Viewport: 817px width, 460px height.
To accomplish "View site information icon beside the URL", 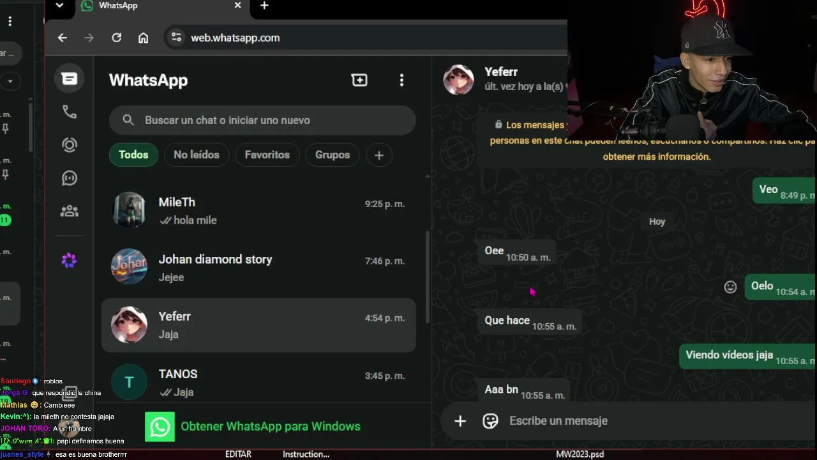I will pos(177,38).
